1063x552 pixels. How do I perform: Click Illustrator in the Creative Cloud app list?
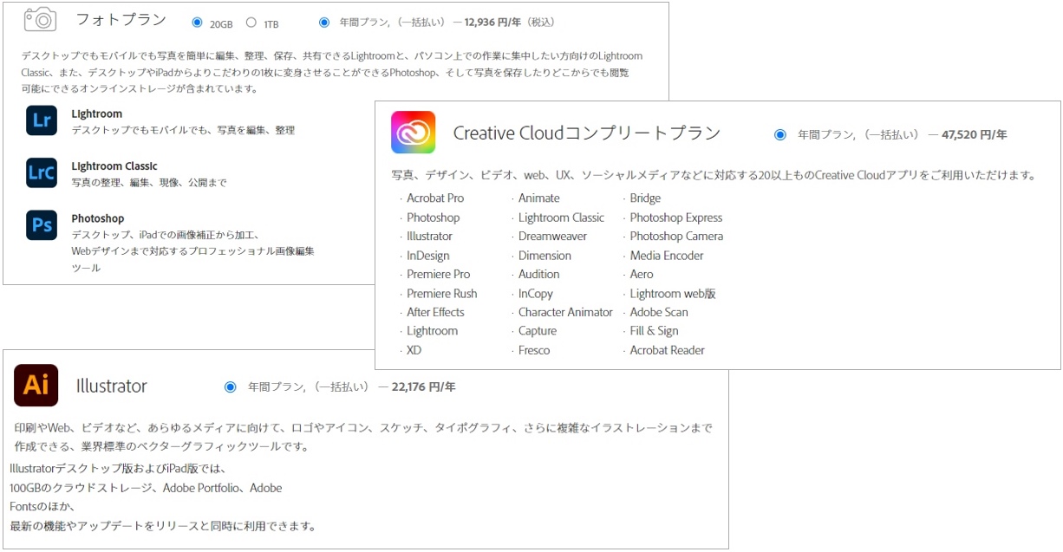[x=429, y=236]
